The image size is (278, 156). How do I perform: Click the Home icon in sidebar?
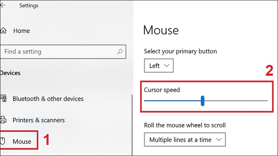point(3,31)
